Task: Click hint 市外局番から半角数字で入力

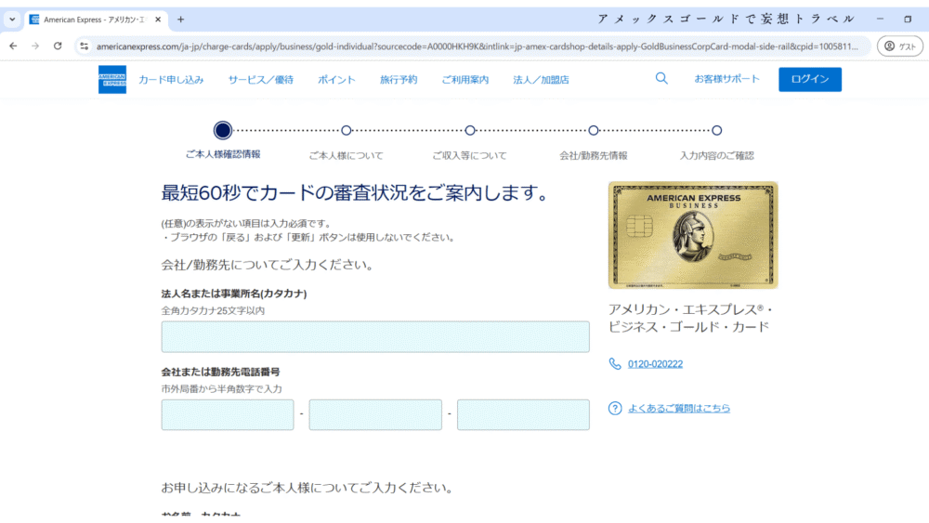Action: point(222,389)
